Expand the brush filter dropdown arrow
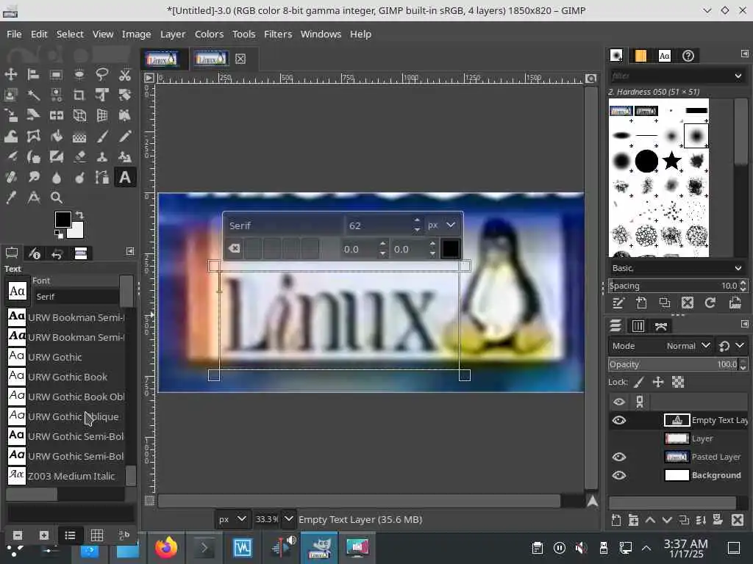Viewport: 753px width, 564px height. click(x=738, y=76)
